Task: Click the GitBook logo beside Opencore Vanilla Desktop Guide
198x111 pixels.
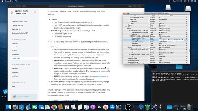Action: [x=12, y=12]
